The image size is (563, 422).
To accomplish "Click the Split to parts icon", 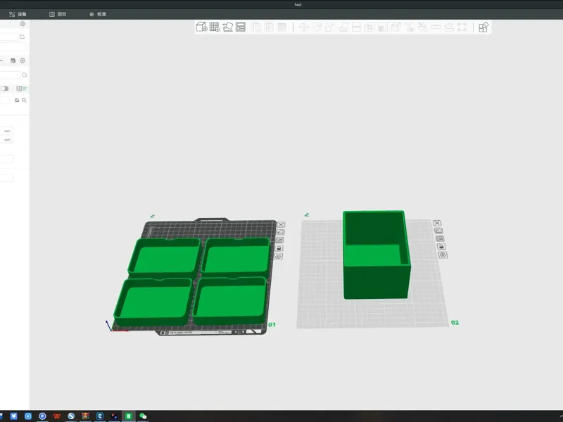I will coord(269,27).
